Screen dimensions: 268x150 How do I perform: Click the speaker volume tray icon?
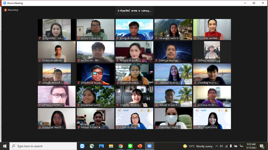[x=221, y=146]
